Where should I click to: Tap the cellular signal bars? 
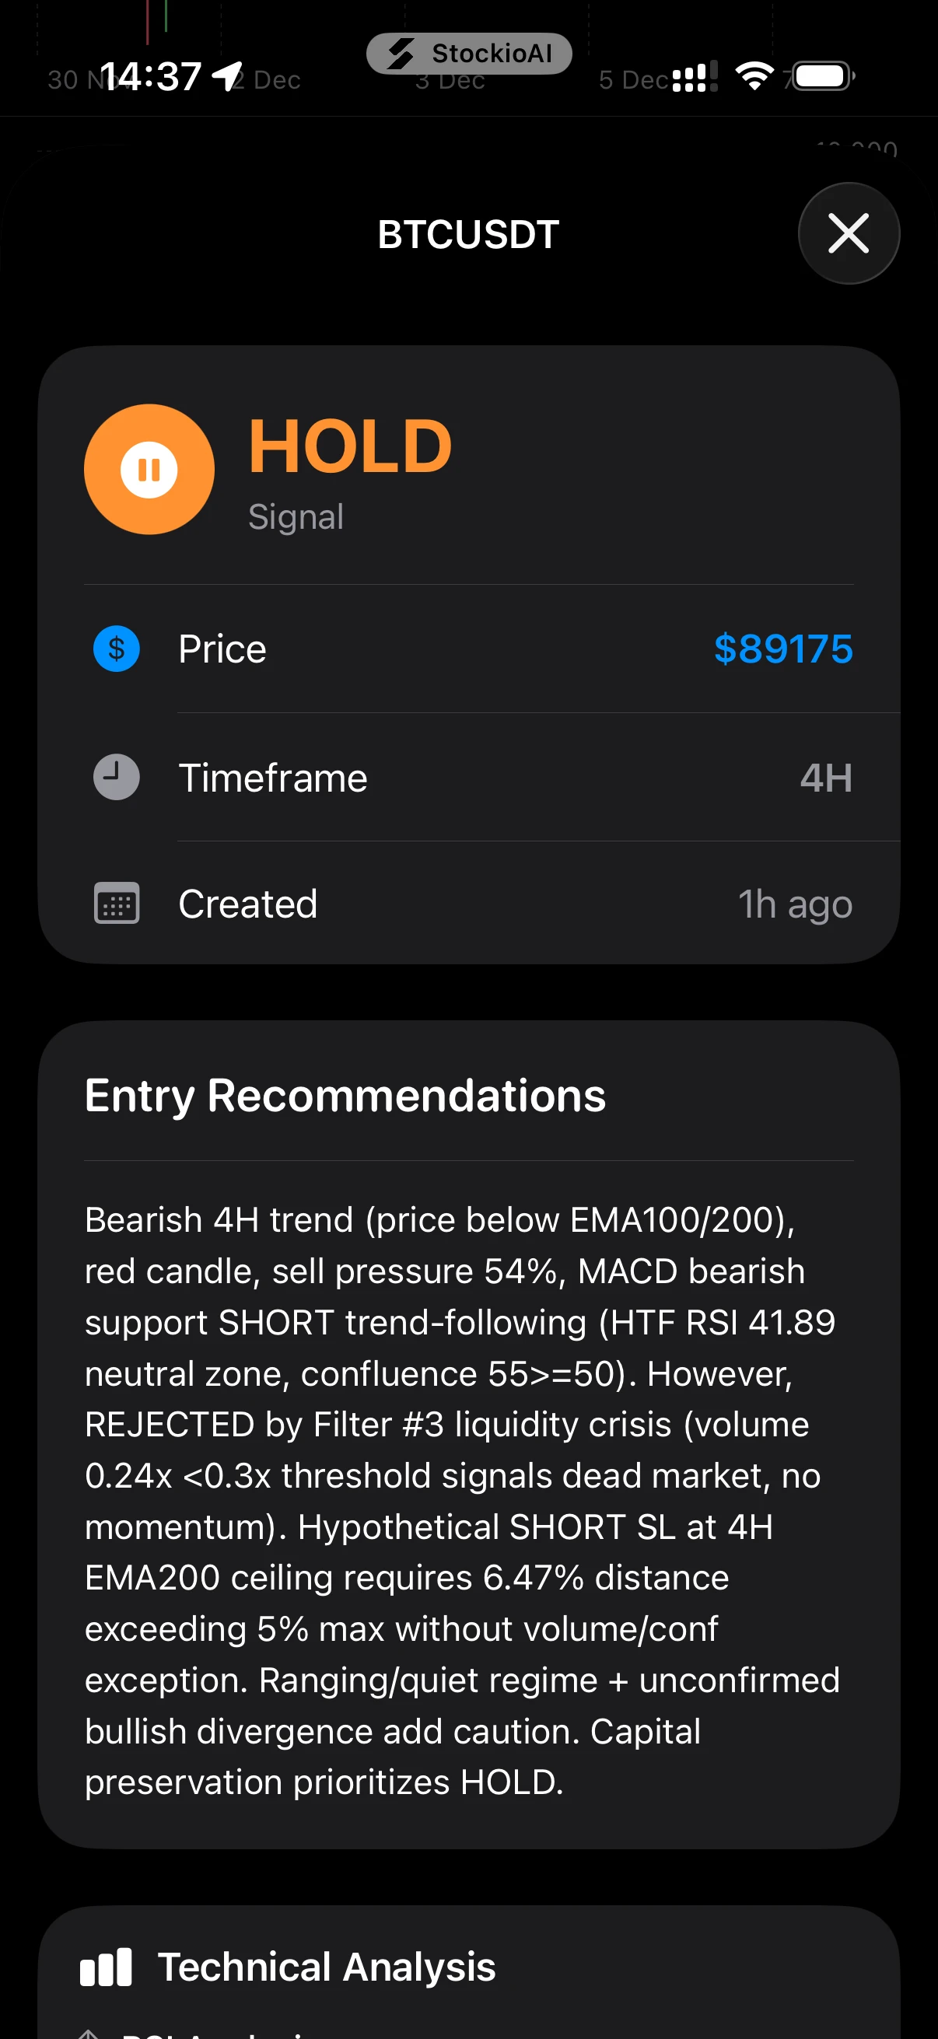[x=695, y=77]
